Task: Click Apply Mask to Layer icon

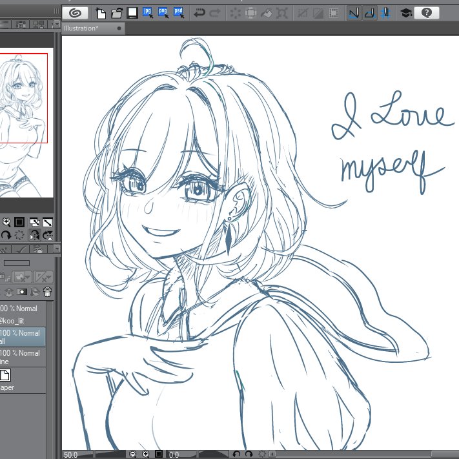Action: click(x=35, y=292)
